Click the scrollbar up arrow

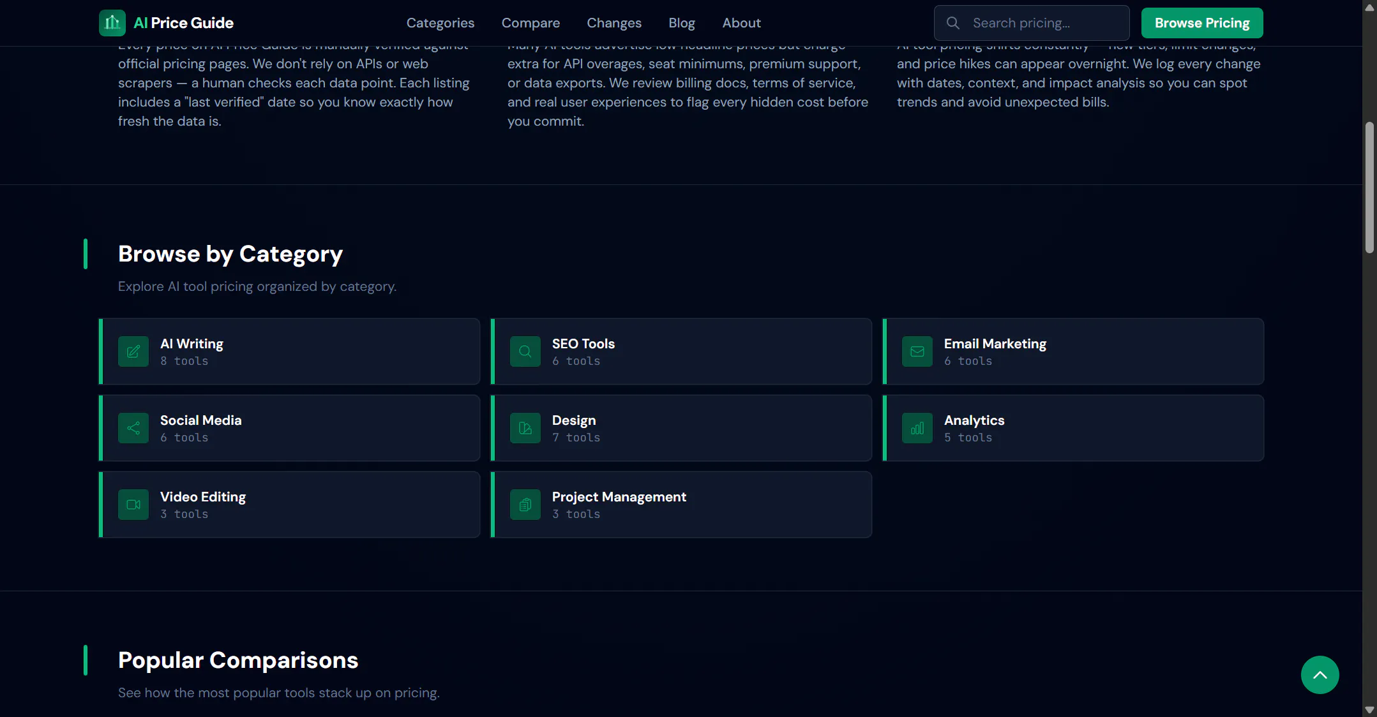click(x=1369, y=7)
